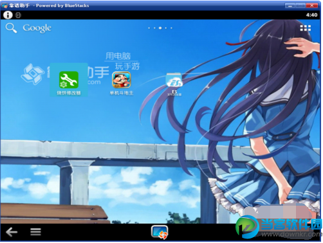
Task: Minimize the BlueStacks window
Action: coord(290,6)
